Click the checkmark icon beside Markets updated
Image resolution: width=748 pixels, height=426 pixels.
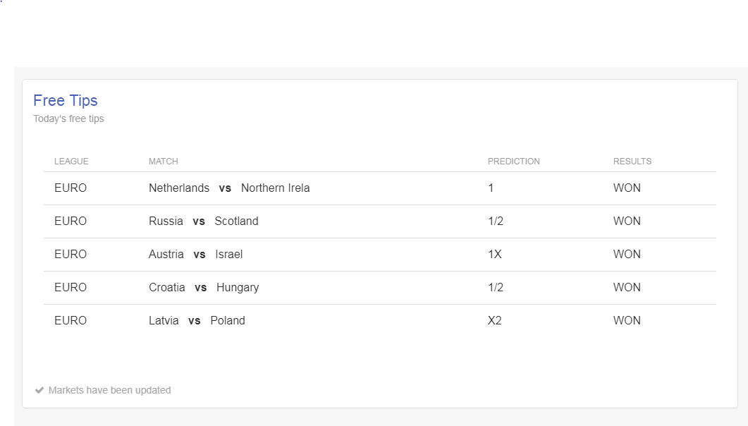tap(39, 390)
